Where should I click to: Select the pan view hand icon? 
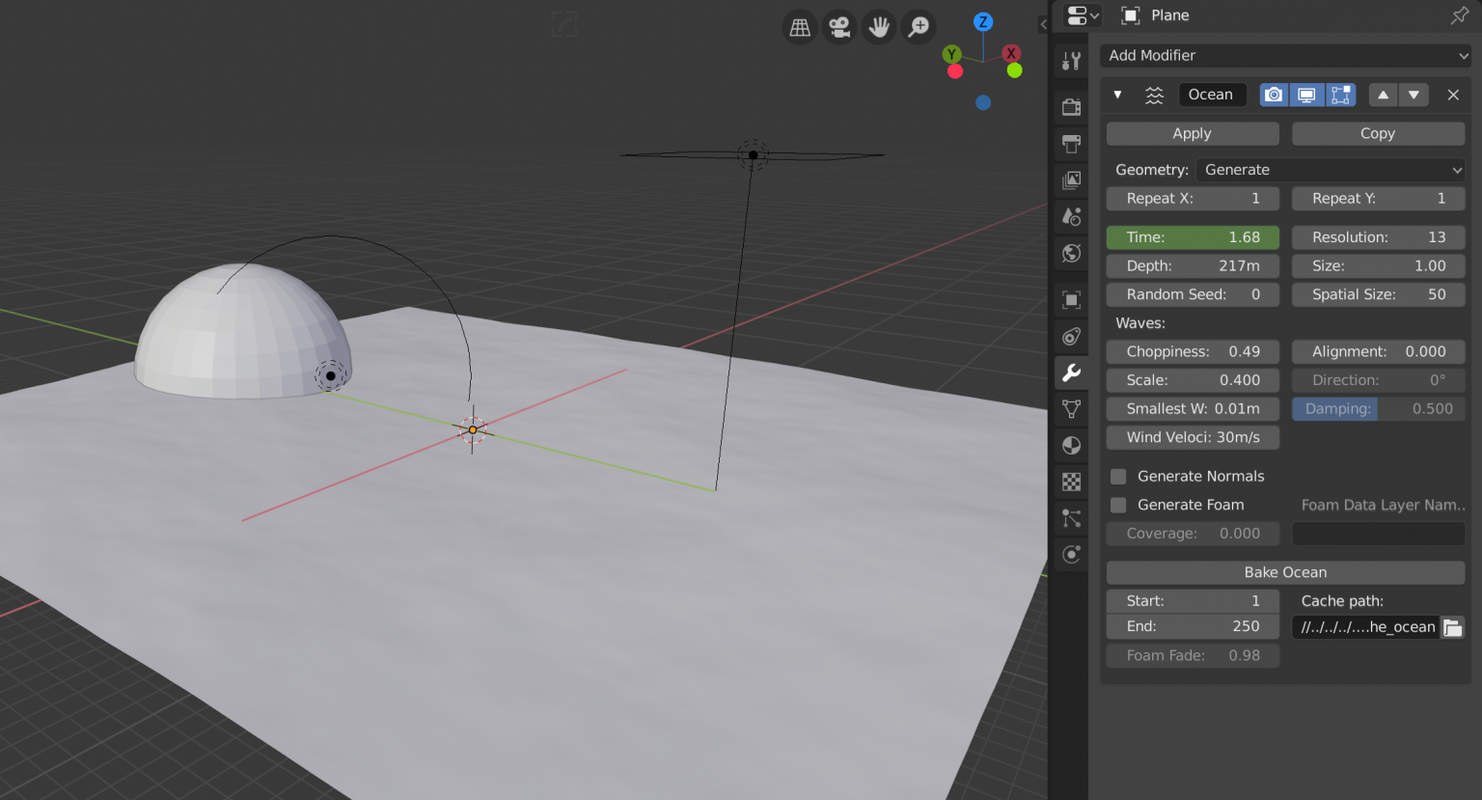point(879,28)
